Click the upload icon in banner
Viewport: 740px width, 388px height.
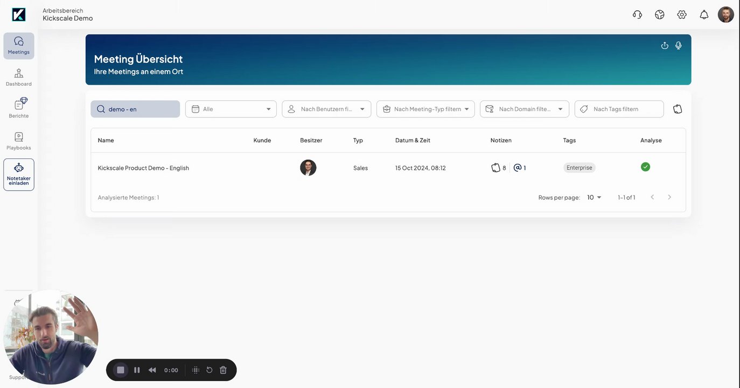(x=665, y=45)
